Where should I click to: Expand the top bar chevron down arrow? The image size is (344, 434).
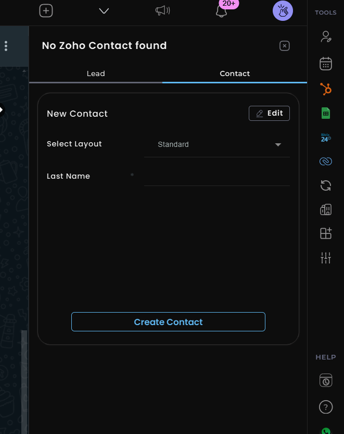pos(104,11)
